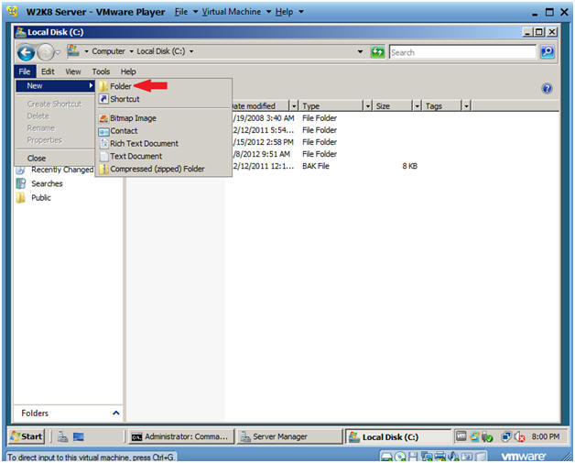Click the Start button
This screenshot has width=575, height=463.
click(x=27, y=436)
